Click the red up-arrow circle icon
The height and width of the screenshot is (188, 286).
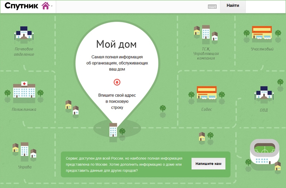pyautogui.click(x=117, y=82)
